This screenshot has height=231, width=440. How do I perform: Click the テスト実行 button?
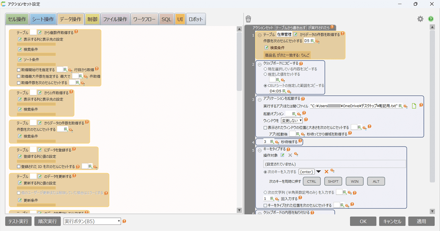(x=18, y=221)
